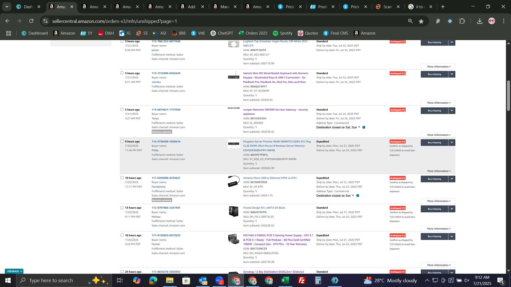The width and height of the screenshot is (511, 287).
Task: Open Calculator from the taskbar
Action: click(x=318, y=280)
